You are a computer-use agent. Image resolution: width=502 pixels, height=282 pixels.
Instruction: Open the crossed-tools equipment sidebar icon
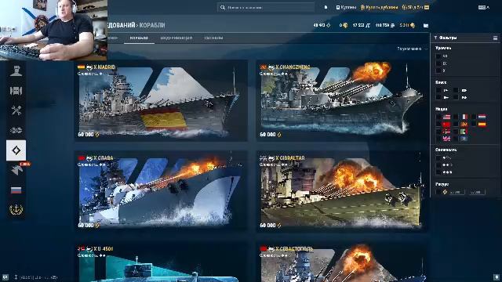pos(16,110)
